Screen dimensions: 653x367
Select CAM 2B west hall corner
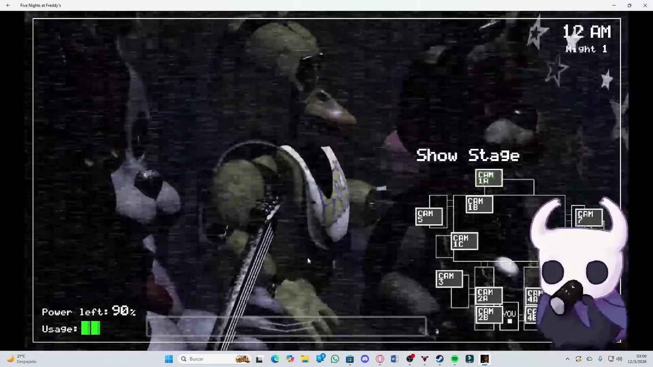tap(489, 314)
